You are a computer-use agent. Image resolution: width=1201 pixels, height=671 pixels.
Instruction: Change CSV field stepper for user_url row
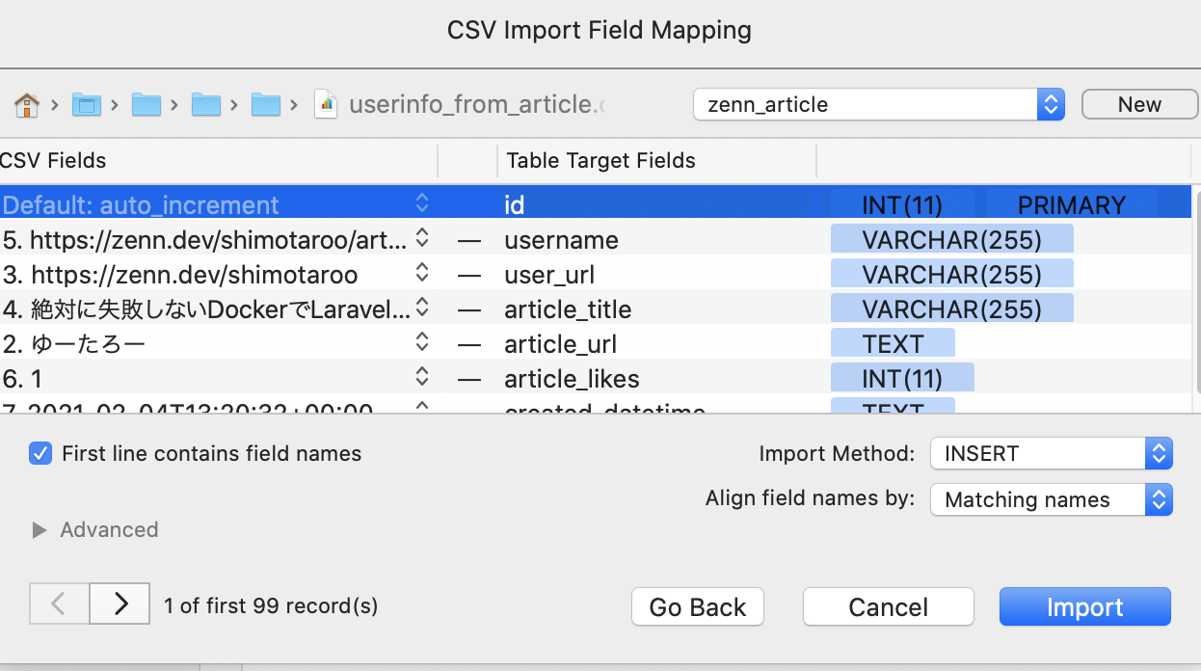pyautogui.click(x=422, y=275)
